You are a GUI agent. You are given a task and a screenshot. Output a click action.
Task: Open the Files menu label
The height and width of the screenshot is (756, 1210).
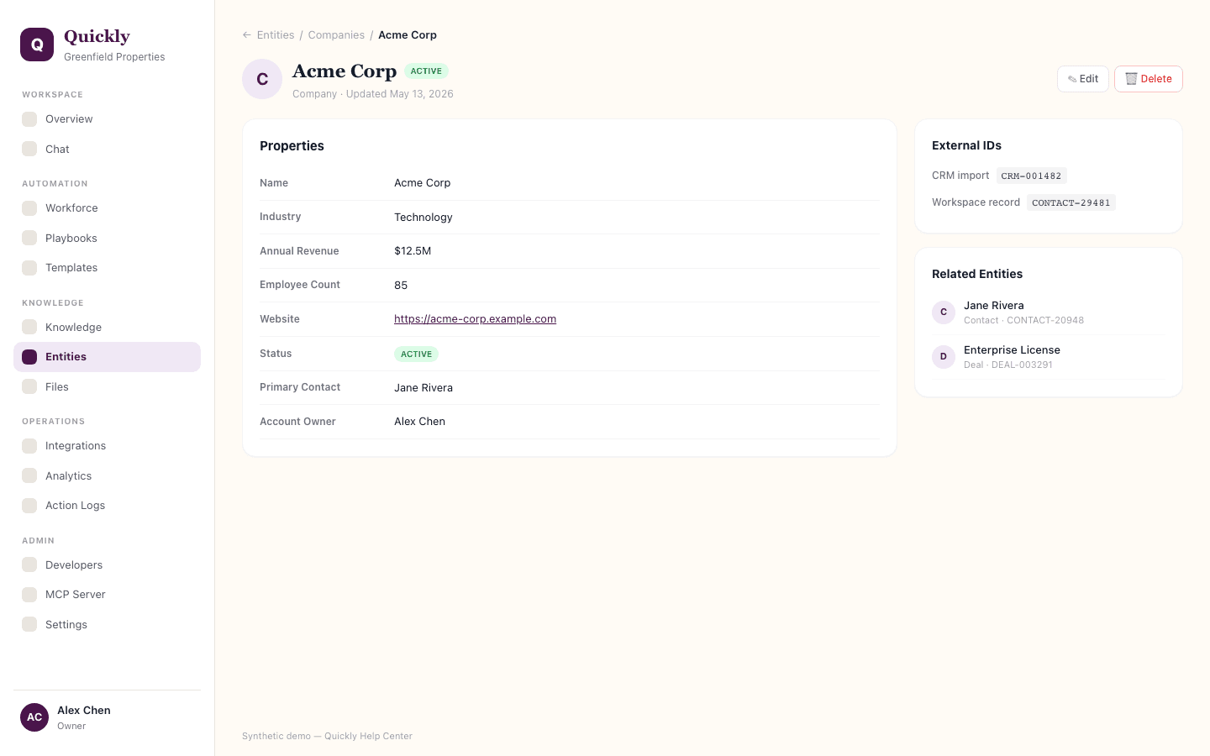[x=57, y=386]
